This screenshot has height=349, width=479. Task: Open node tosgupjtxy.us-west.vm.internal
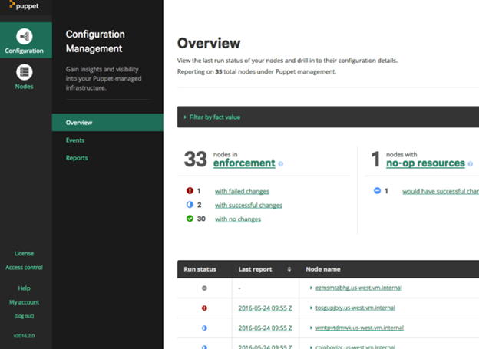(355, 308)
